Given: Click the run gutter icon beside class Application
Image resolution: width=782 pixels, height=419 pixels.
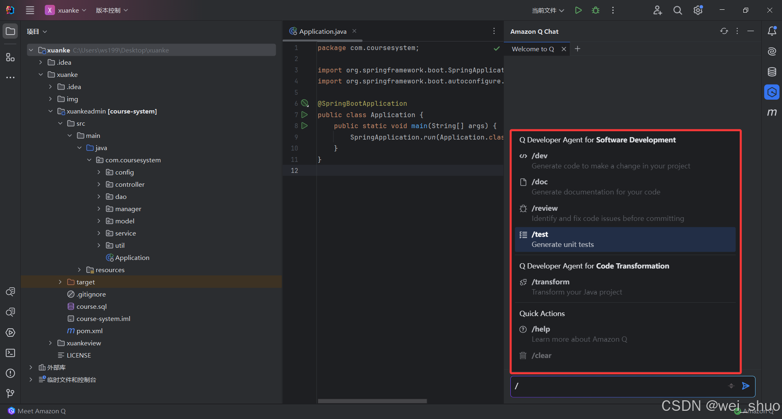Looking at the screenshot, I should pyautogui.click(x=304, y=115).
